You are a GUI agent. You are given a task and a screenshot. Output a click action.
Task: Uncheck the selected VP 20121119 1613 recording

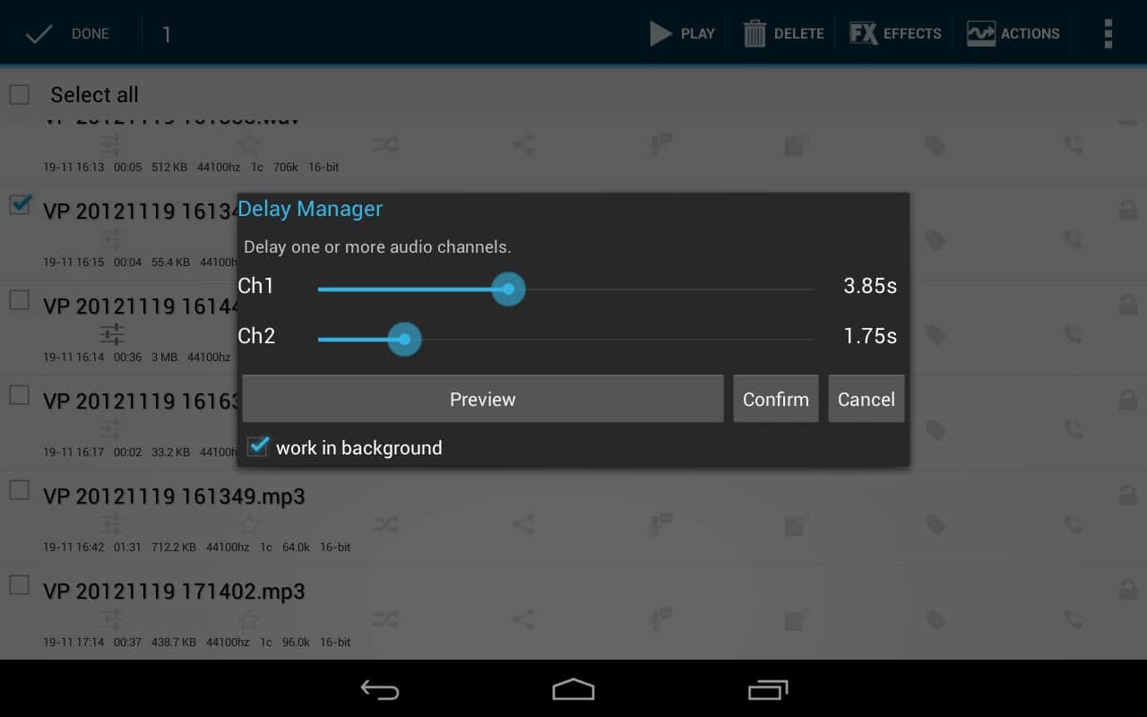[19, 205]
